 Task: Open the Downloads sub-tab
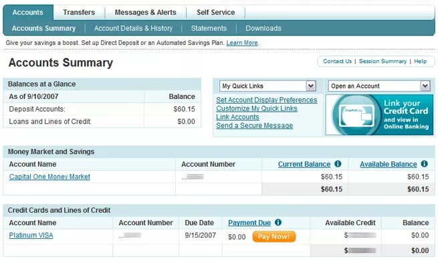click(x=263, y=28)
